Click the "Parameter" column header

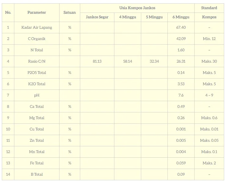(37, 13)
